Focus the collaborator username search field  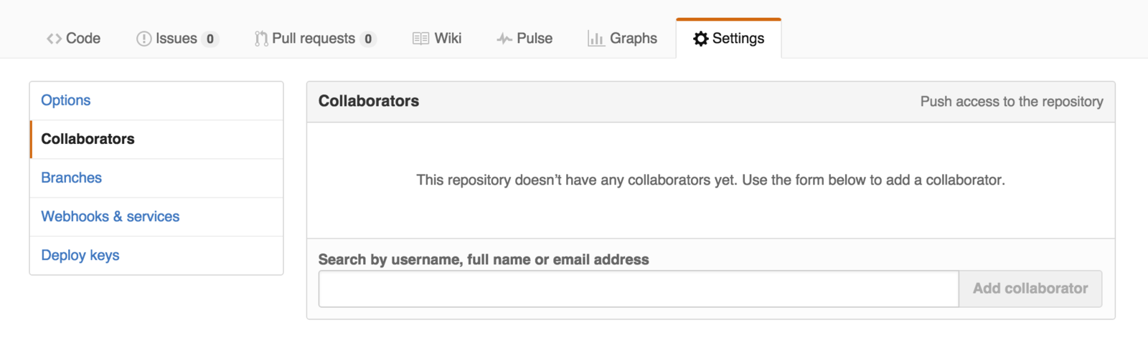point(639,289)
